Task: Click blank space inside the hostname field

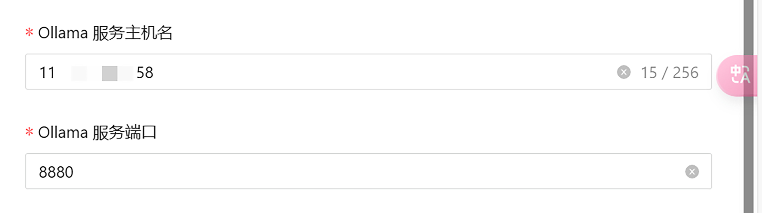Action: [x=385, y=72]
